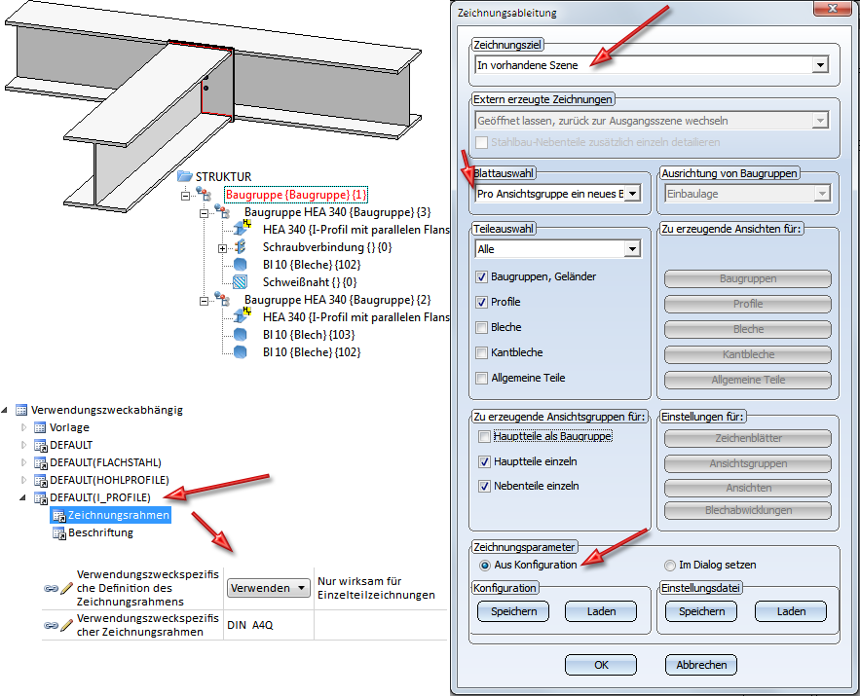The width and height of the screenshot is (860, 696).
Task: Click the Schraubverbindung bolt icon
Action: [240, 247]
